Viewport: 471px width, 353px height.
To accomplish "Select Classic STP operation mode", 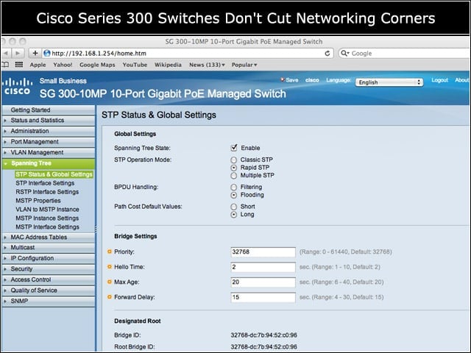I will pyautogui.click(x=234, y=160).
